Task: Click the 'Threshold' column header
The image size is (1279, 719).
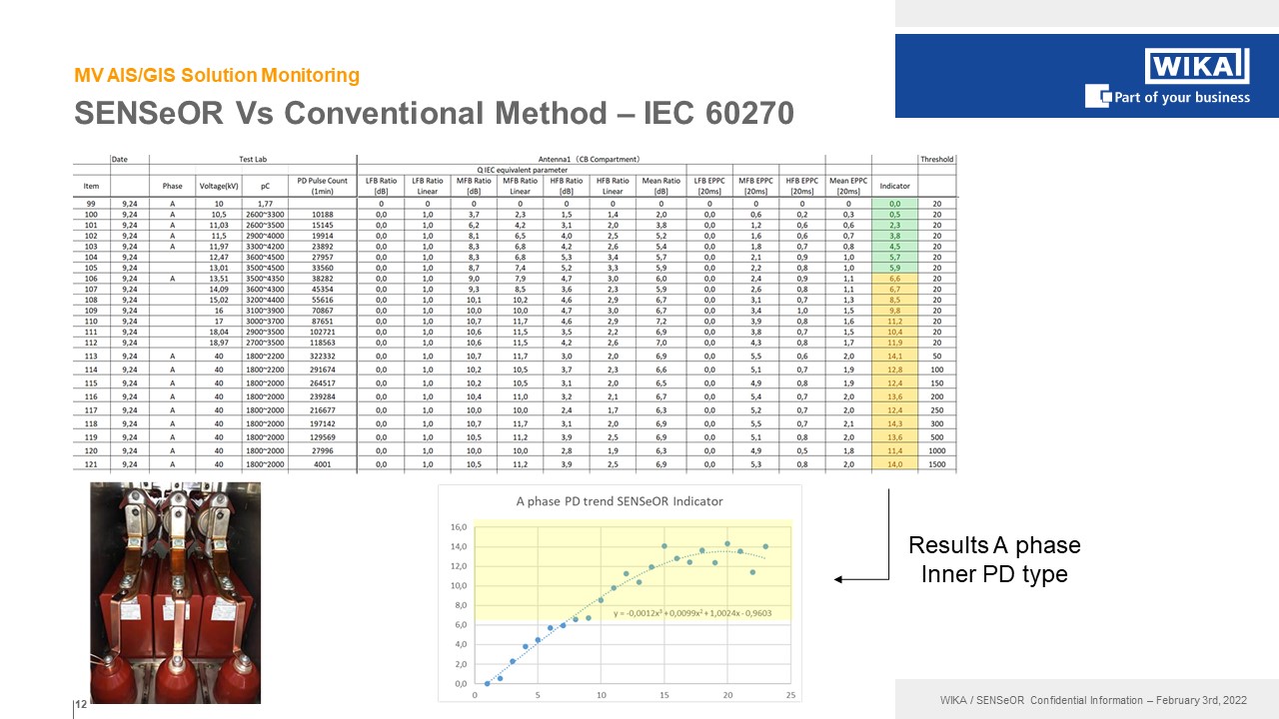Action: click(937, 159)
